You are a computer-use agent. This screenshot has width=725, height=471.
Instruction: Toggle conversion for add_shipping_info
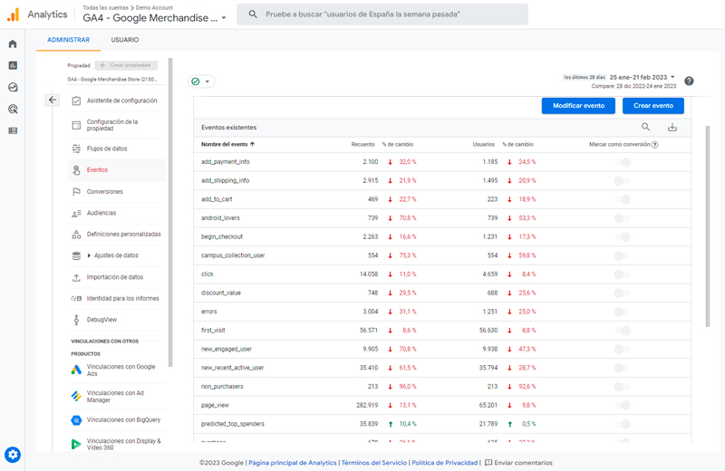click(x=623, y=181)
